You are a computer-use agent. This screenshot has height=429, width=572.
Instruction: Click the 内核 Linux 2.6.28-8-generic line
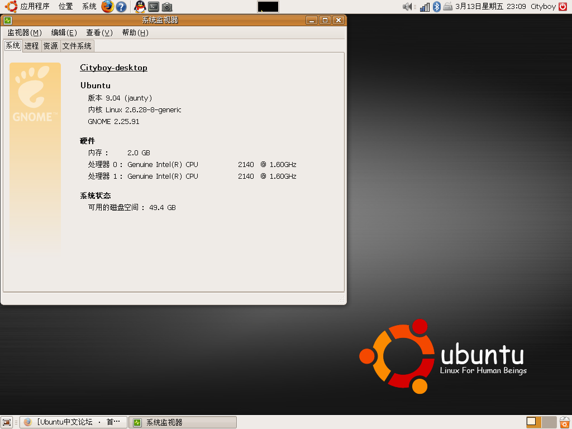(135, 110)
